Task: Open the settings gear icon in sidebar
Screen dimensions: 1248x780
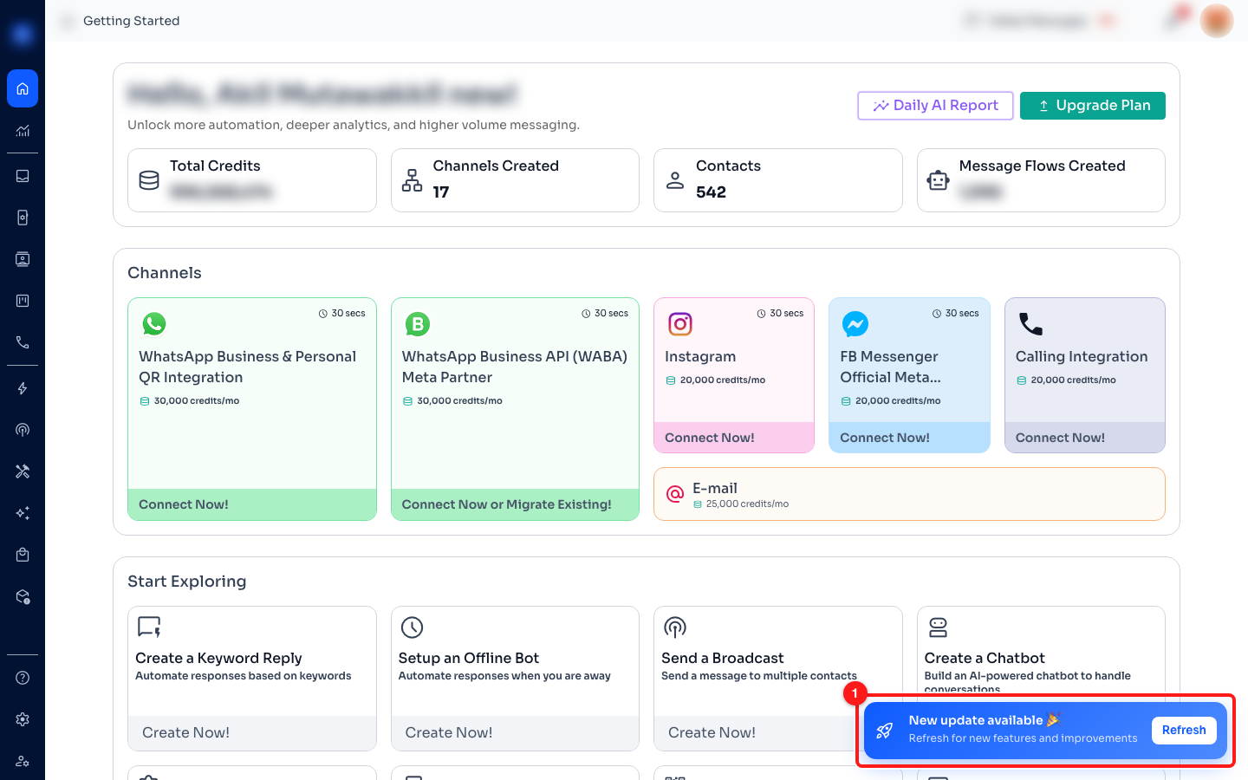Action: tap(23, 719)
